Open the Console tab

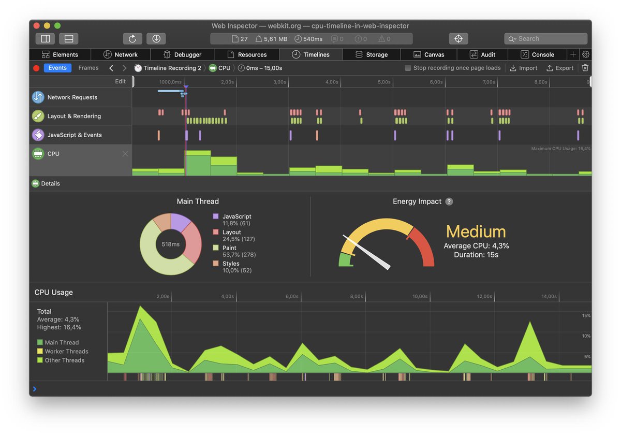[537, 54]
